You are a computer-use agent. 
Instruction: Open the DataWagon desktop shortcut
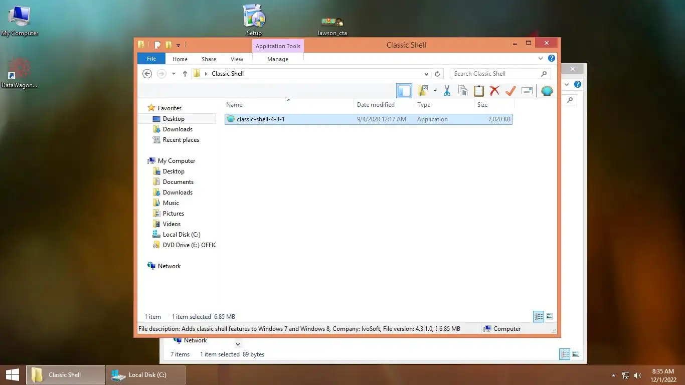coord(19,73)
